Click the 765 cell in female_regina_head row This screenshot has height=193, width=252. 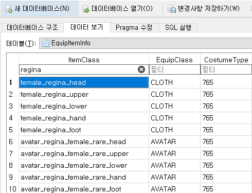(x=226, y=82)
